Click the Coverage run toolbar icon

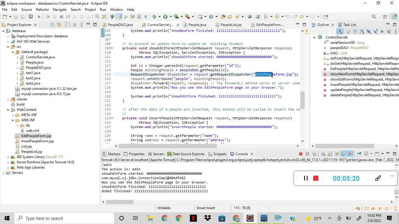[176, 17]
